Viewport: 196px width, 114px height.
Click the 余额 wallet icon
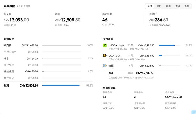coord(105,66)
